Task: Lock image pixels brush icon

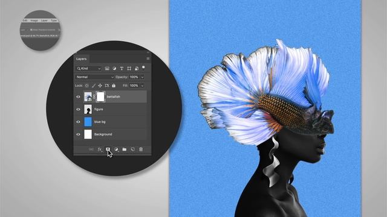Action: click(x=94, y=86)
